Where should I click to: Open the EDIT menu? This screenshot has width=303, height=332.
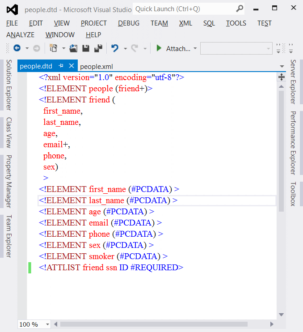[x=36, y=23]
